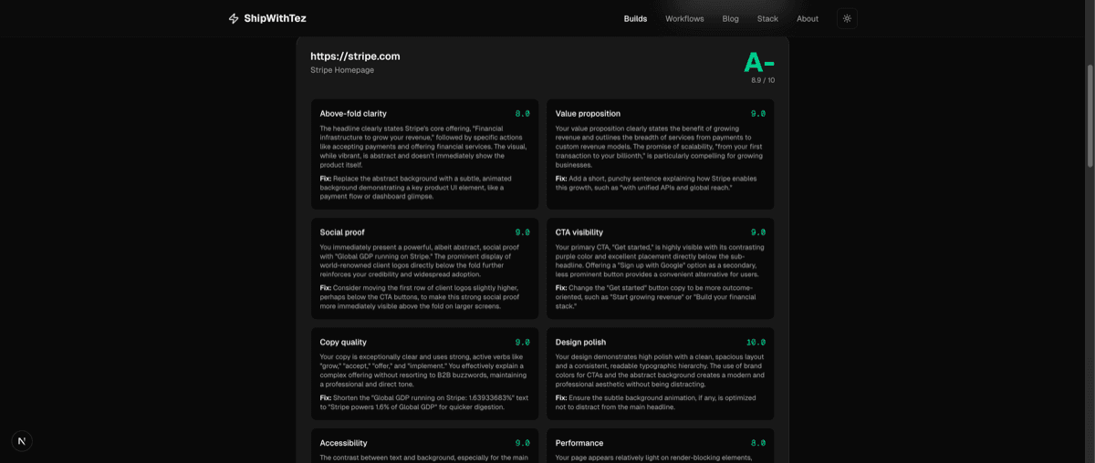Open the Performance card
Screen dimensions: 1095x463
point(660,446)
